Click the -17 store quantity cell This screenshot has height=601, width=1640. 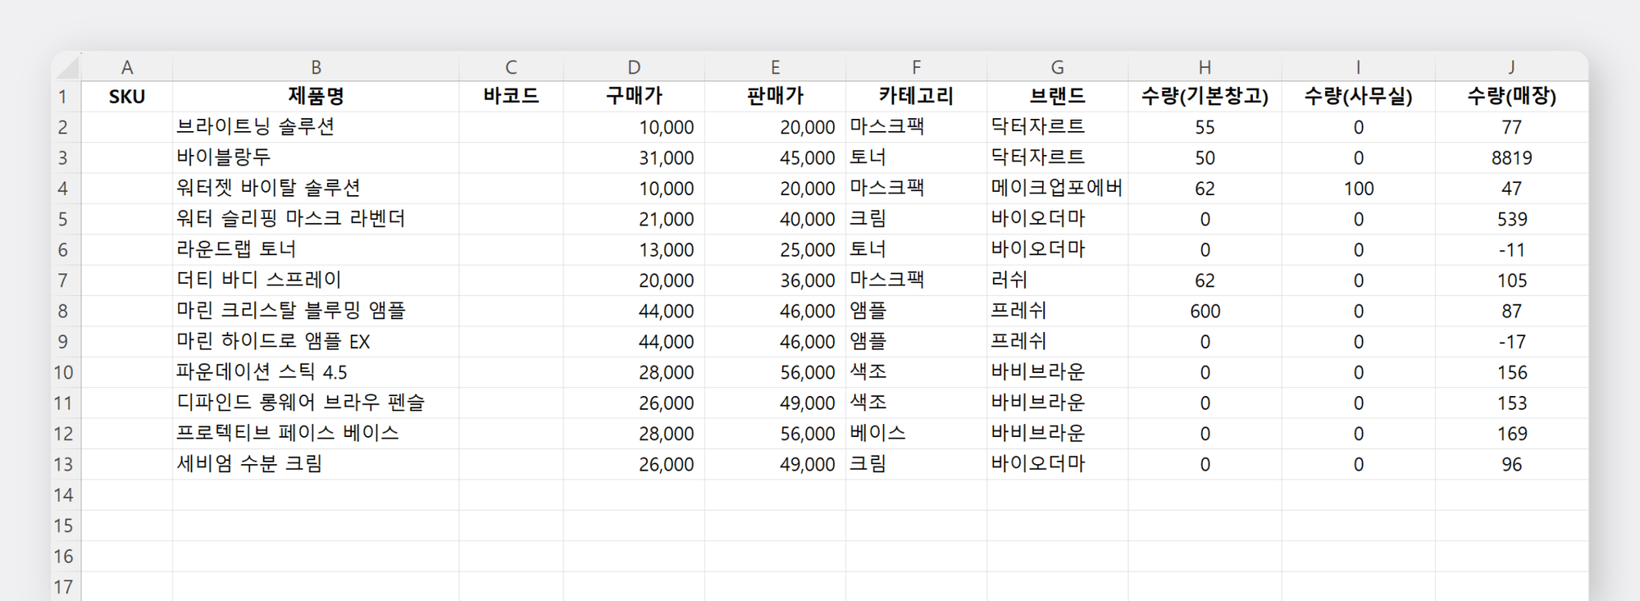(1511, 342)
